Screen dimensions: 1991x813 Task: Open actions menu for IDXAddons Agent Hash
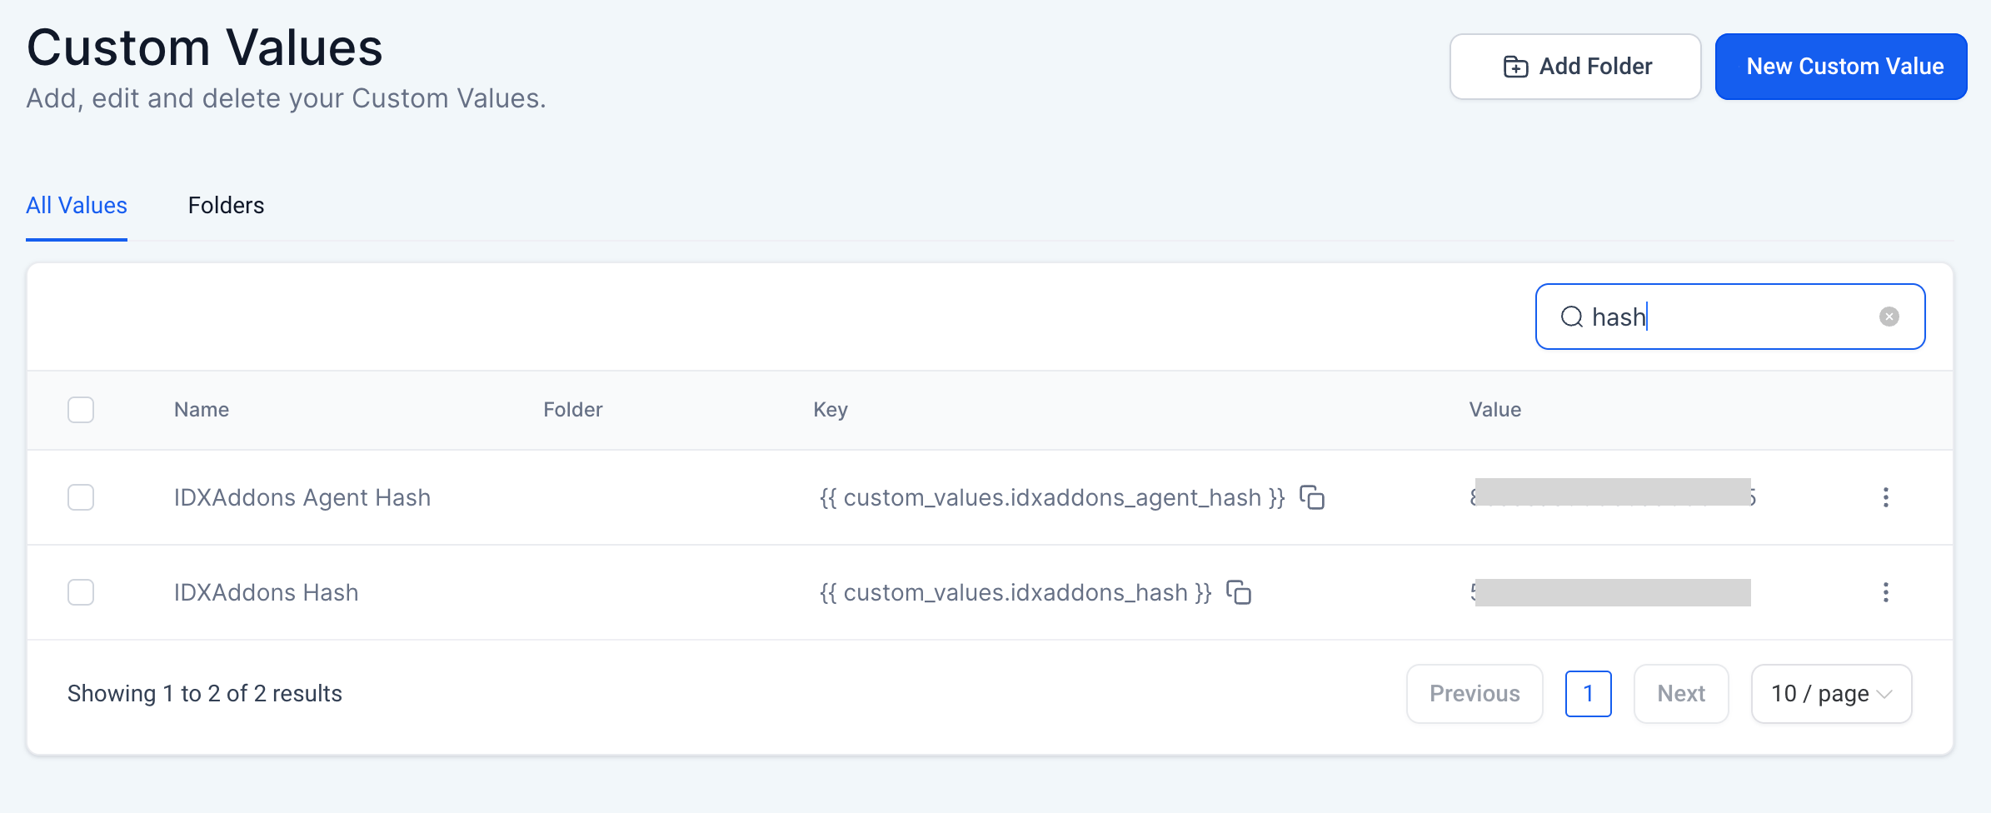[1885, 497]
